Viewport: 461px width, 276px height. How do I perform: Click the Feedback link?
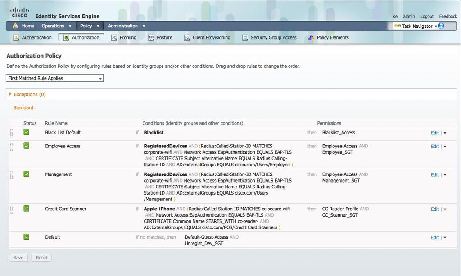[x=448, y=17]
